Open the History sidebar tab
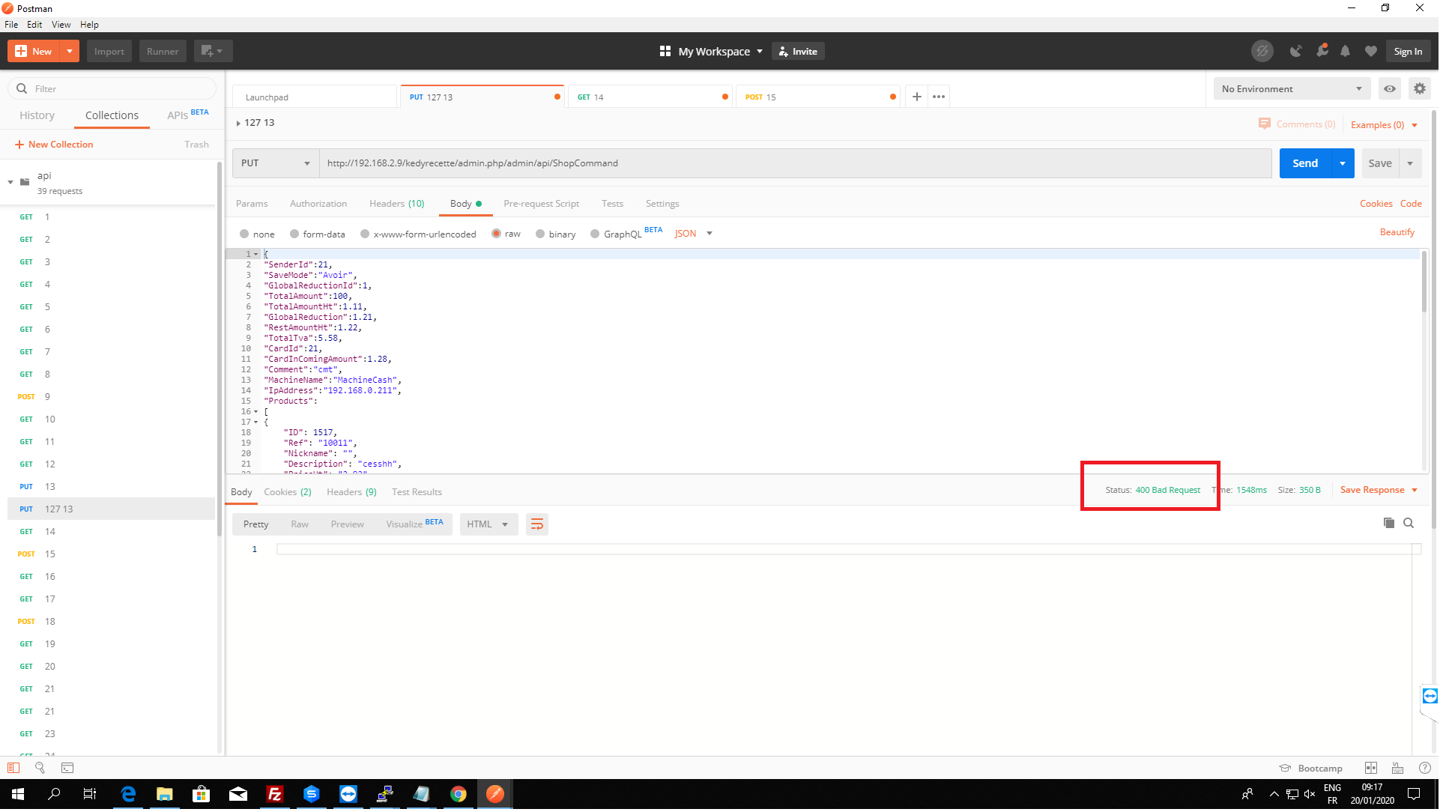Viewport: 1443px width, 812px height. coord(37,115)
